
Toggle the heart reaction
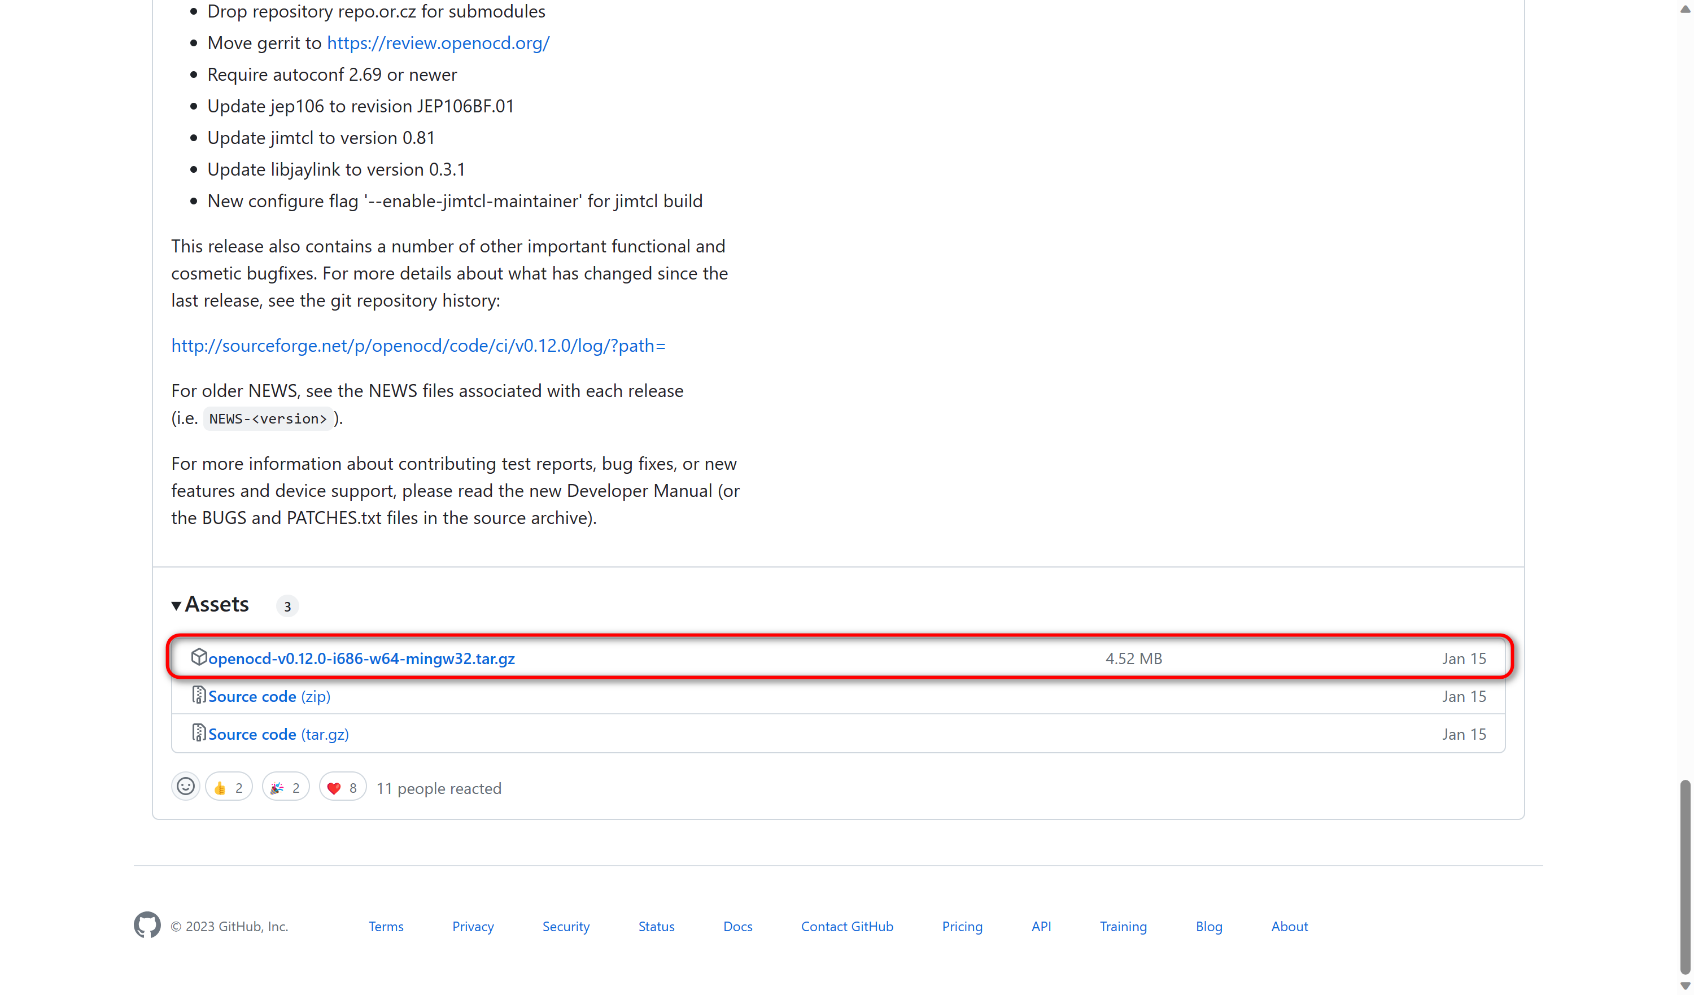click(x=342, y=787)
